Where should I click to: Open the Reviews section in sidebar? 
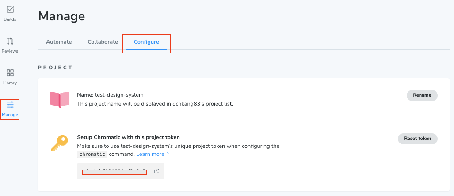pos(10,45)
